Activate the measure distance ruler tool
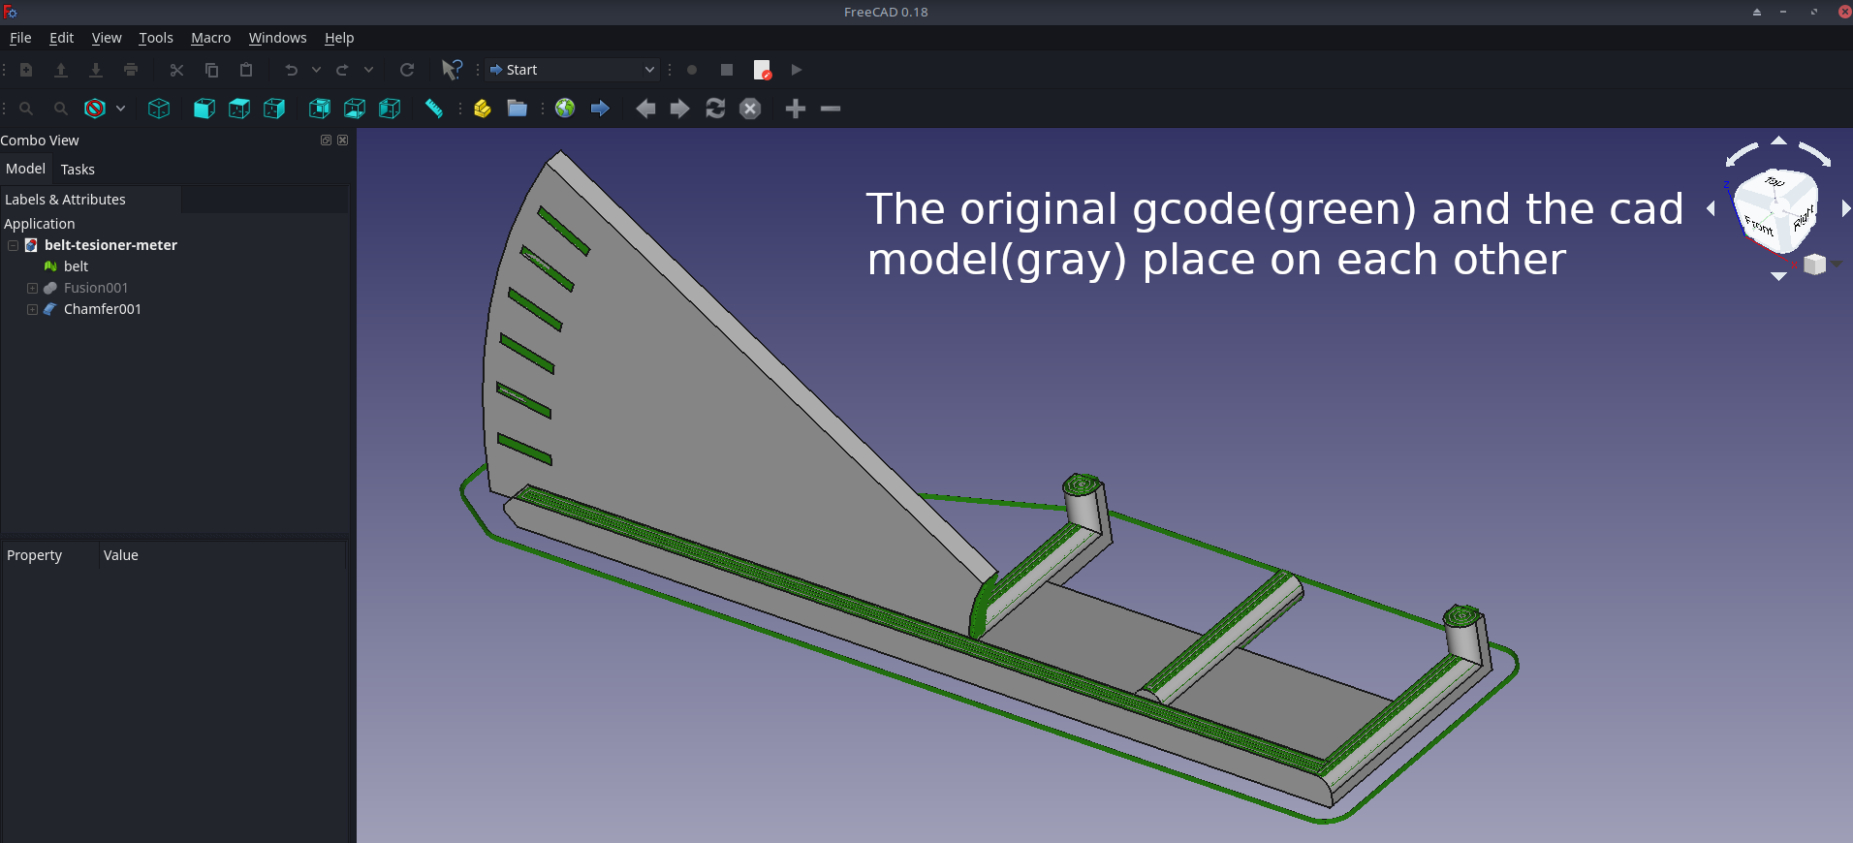1853x843 pixels. [x=434, y=109]
